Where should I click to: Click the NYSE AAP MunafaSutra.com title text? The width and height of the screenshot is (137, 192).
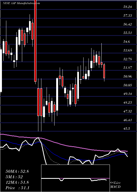point(21,3)
